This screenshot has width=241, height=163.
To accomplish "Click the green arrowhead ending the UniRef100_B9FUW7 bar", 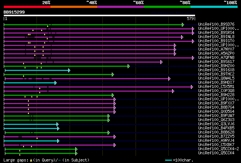I will (109, 116).
